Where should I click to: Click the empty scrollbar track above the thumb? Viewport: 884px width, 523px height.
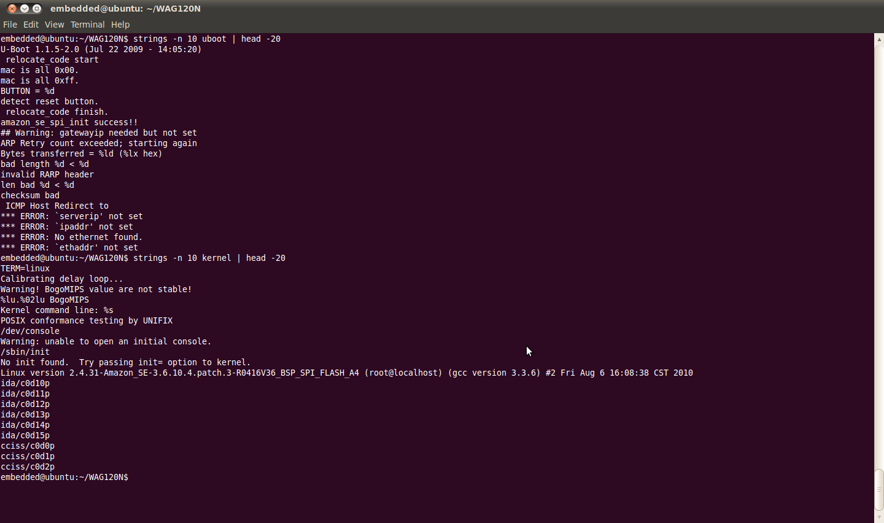878,246
